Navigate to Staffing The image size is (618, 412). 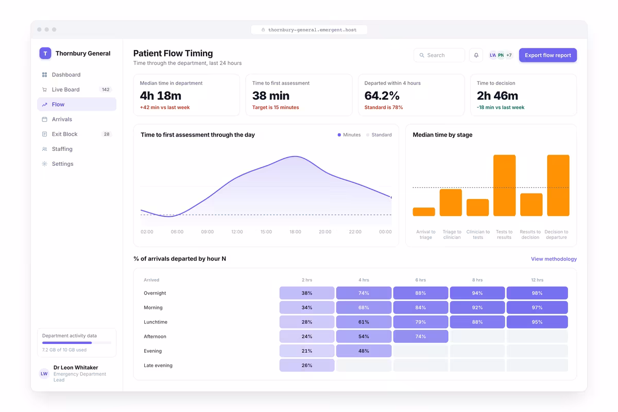click(x=77, y=149)
